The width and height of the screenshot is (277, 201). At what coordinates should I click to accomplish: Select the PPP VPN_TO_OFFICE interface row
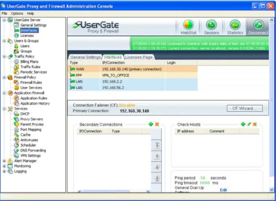click(133, 75)
